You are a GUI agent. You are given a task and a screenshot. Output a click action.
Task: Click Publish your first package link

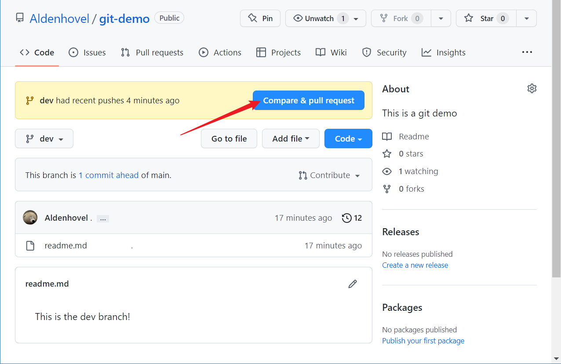pos(423,341)
